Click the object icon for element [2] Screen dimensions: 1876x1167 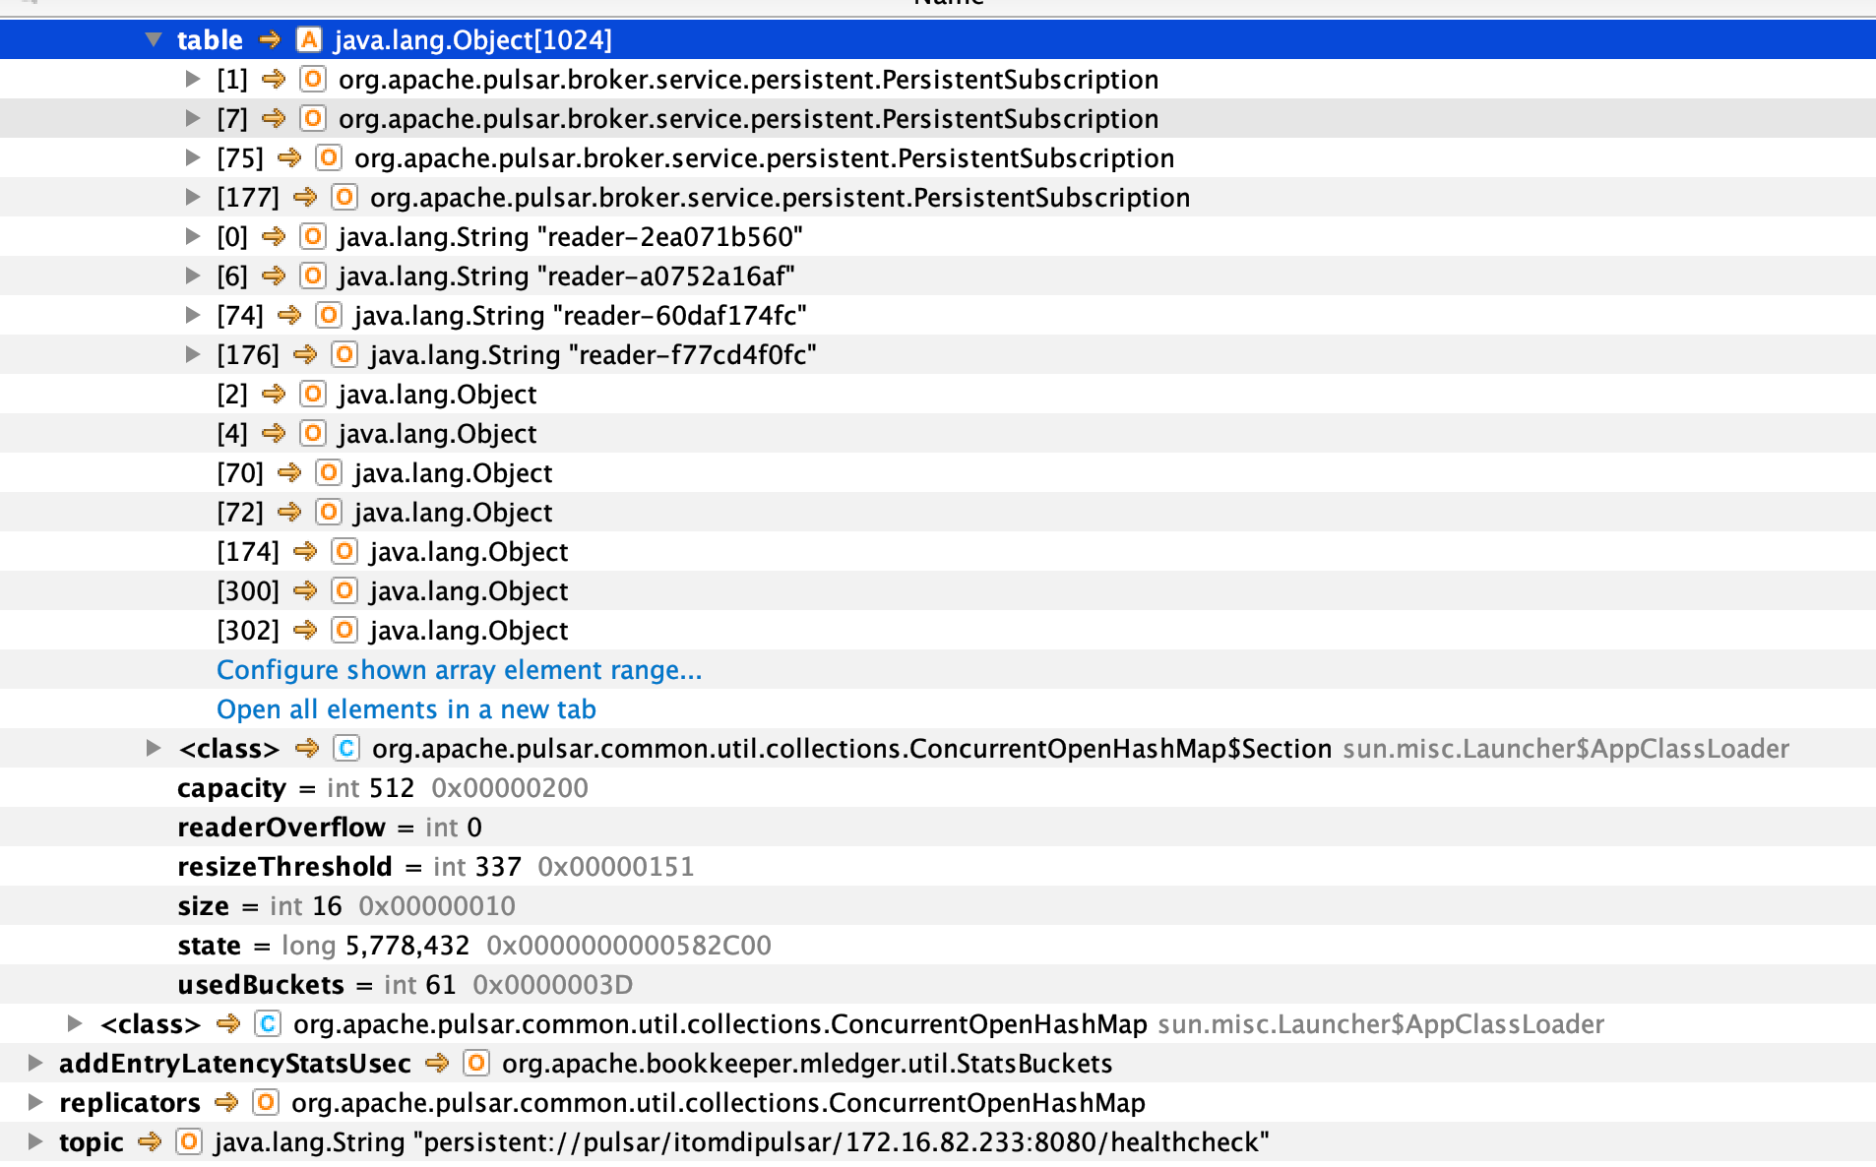pyautogui.click(x=313, y=395)
